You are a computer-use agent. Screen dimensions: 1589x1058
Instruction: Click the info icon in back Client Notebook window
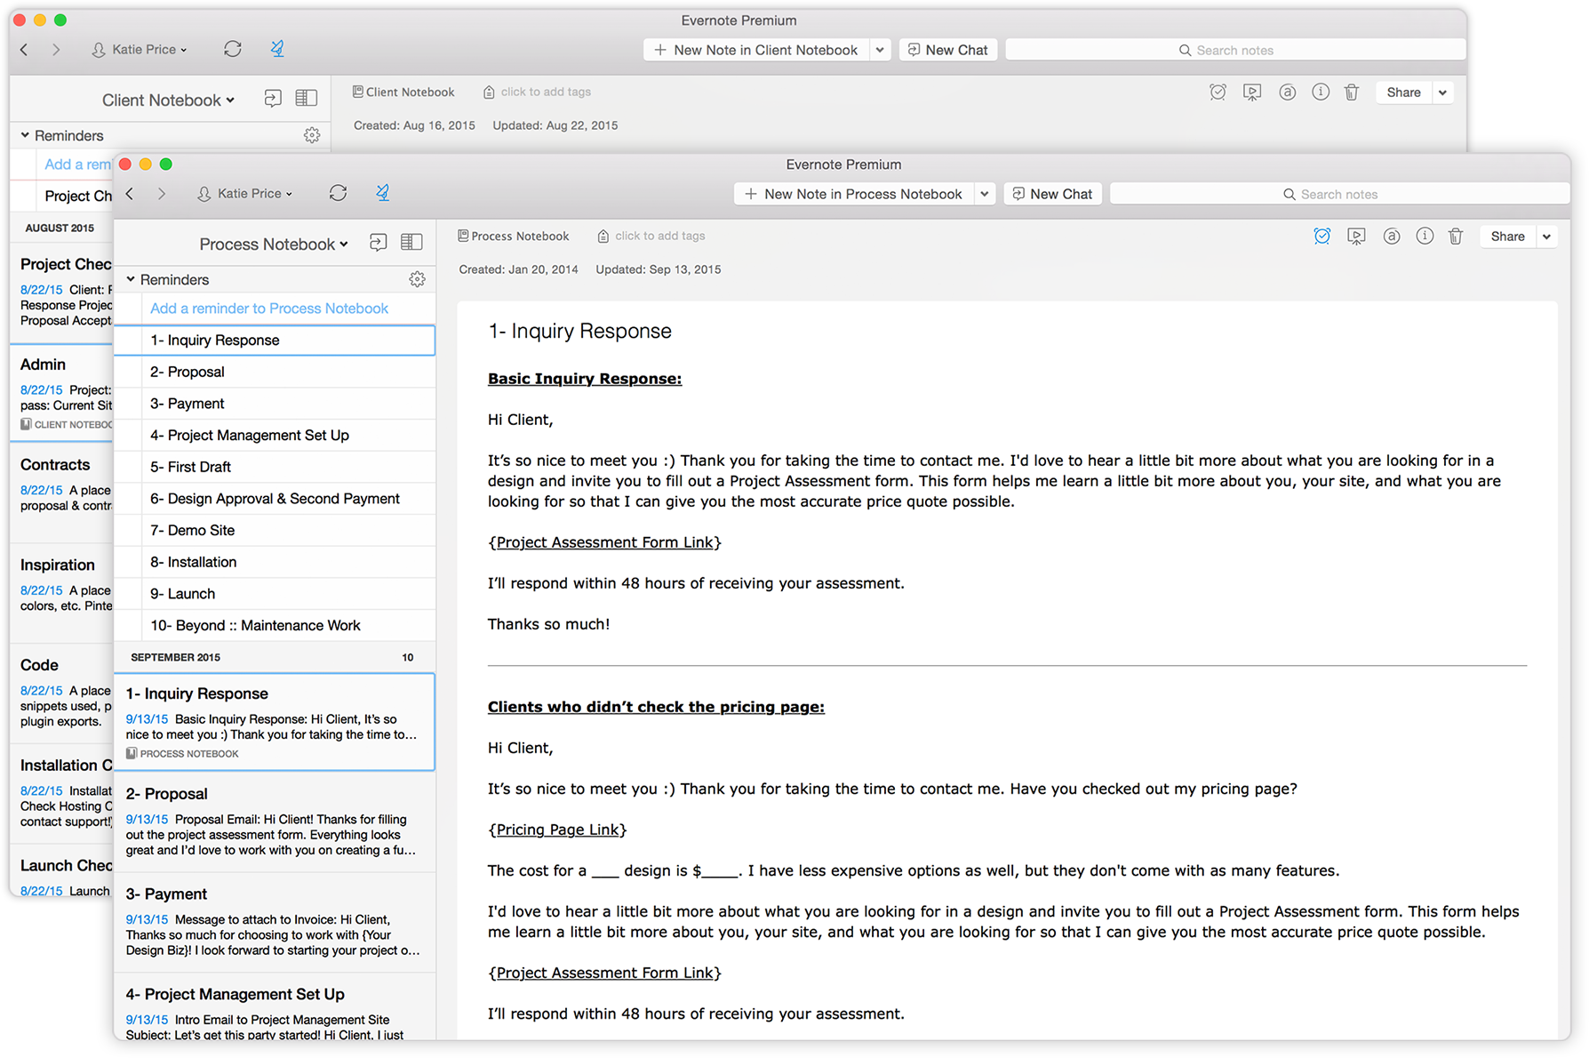1321,92
